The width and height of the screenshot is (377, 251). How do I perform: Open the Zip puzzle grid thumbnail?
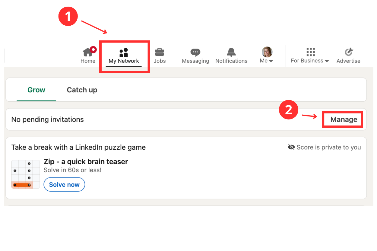[26, 174]
